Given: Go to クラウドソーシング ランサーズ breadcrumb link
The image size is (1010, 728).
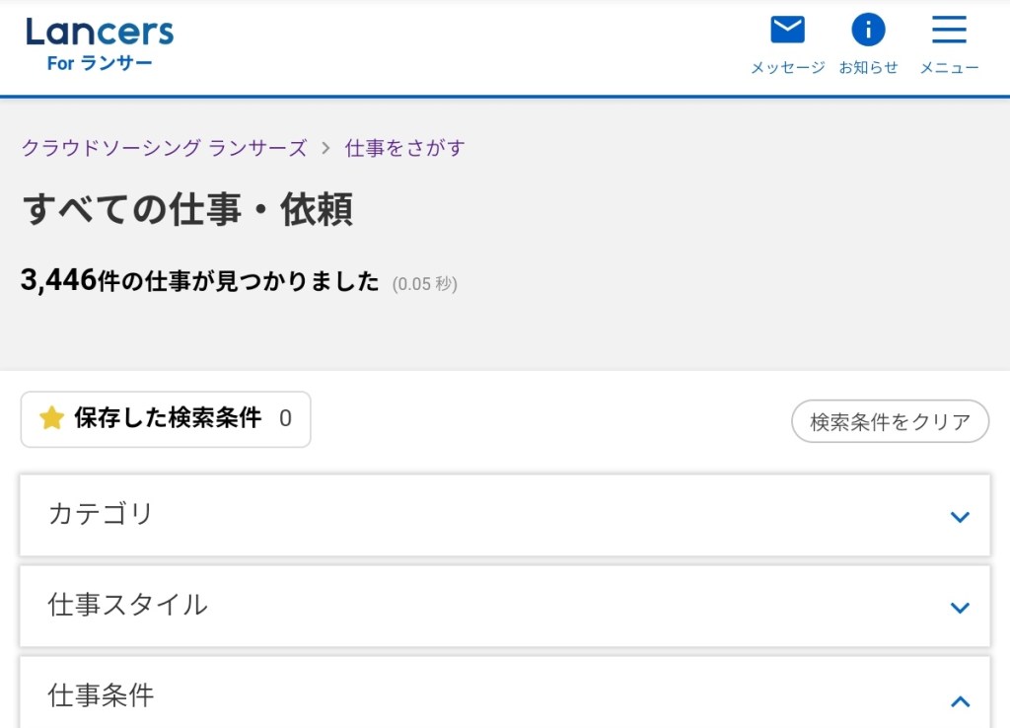Looking at the screenshot, I should [x=165, y=148].
